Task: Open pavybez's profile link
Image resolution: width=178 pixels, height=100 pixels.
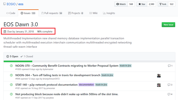Action: 50,98
